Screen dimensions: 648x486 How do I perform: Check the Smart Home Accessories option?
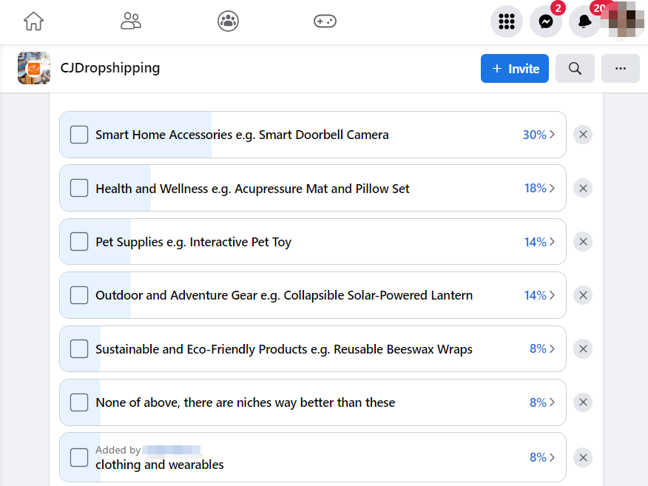tap(79, 135)
